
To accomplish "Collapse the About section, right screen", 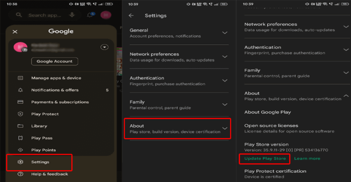I will pos(346,96).
